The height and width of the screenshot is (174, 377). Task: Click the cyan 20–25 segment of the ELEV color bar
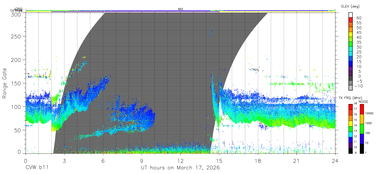[350, 54]
